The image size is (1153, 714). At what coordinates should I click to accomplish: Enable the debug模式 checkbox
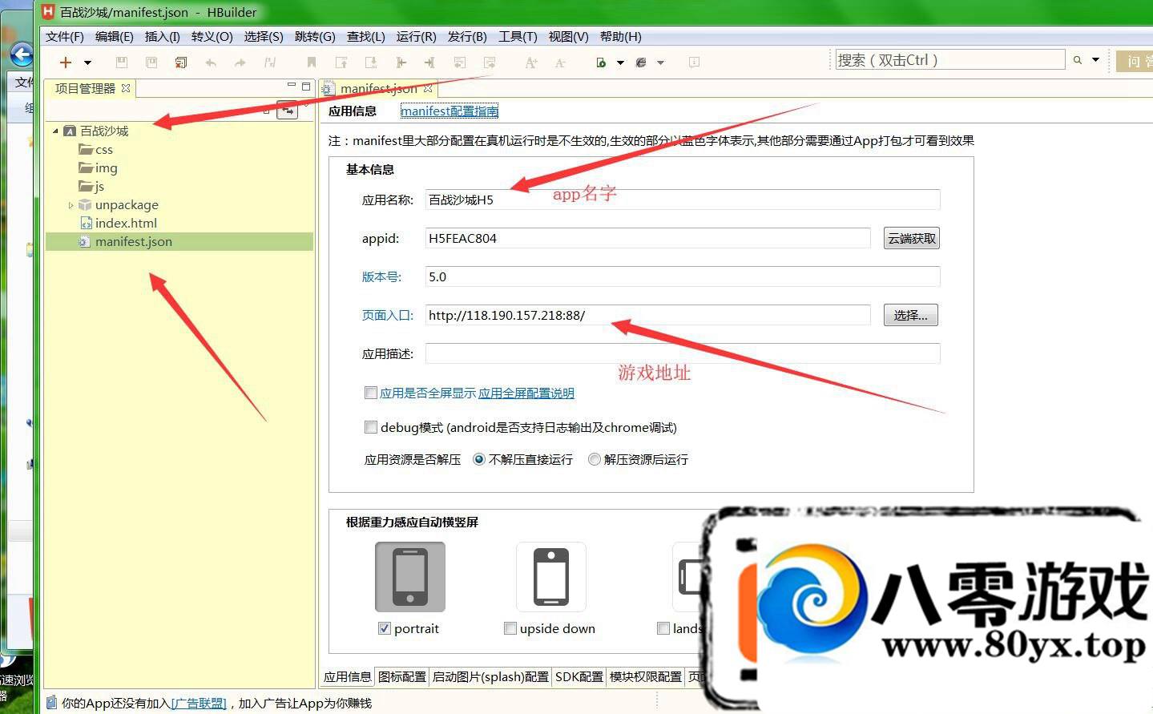pos(371,427)
